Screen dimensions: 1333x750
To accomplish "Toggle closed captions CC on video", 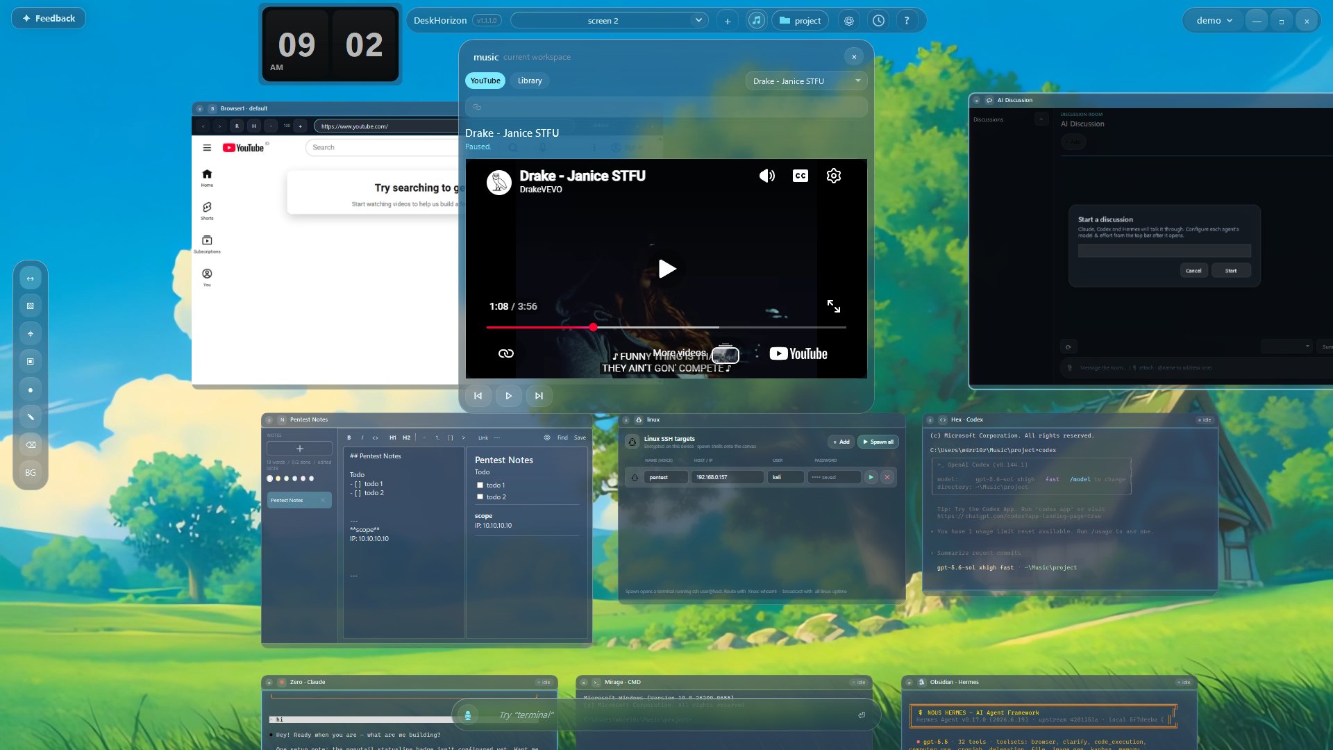I will [x=800, y=176].
